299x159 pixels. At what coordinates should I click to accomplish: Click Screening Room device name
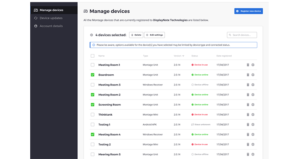click(110, 105)
